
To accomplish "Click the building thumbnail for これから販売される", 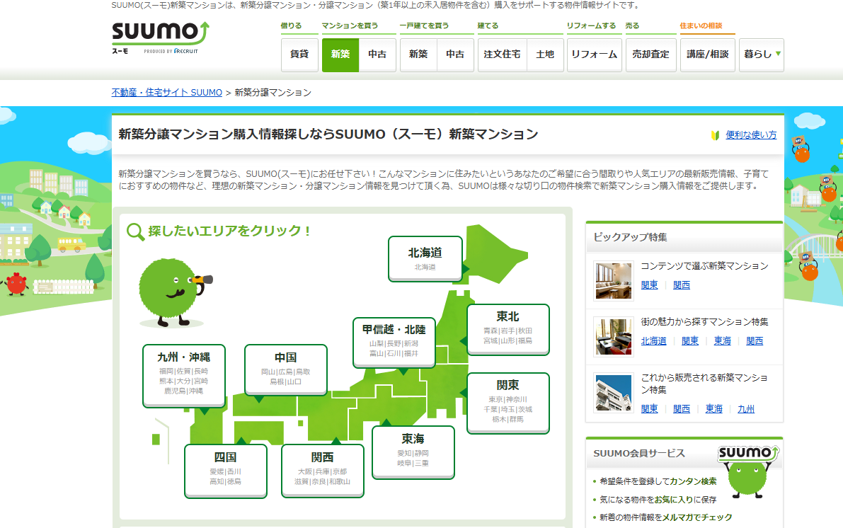I will click(614, 393).
